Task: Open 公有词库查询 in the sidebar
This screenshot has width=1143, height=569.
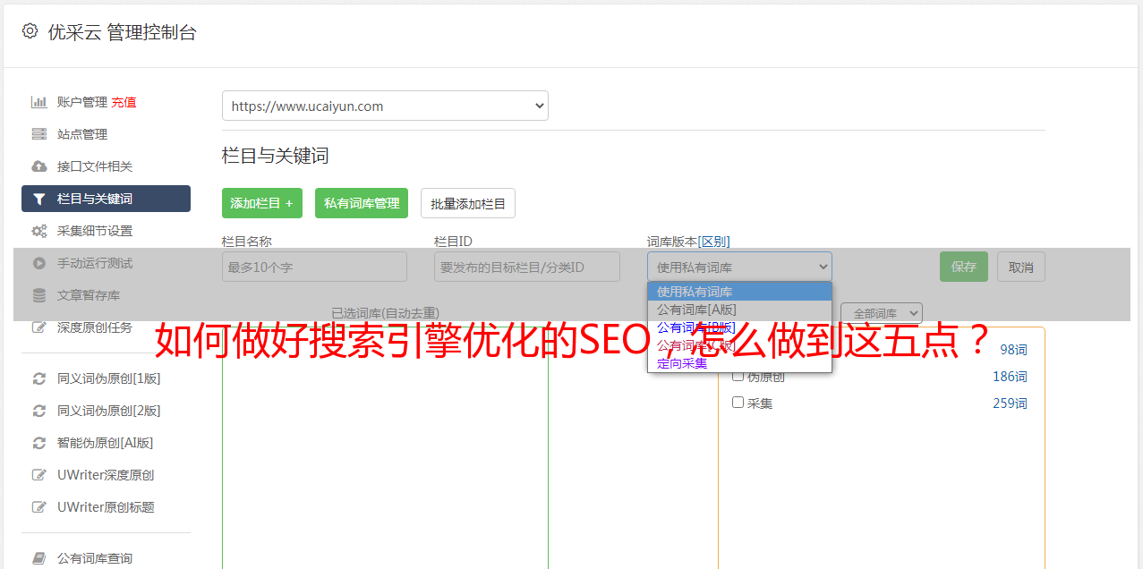Action: [x=95, y=558]
